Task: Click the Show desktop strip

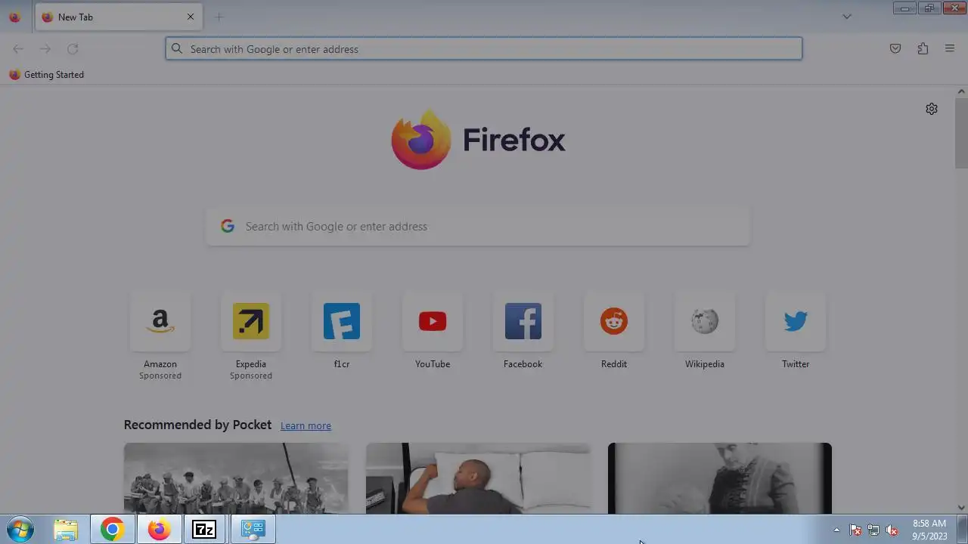Action: 962,530
